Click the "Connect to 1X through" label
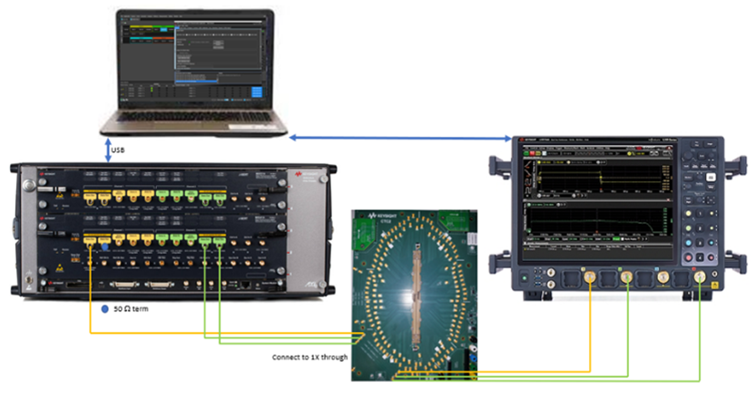756x398 pixels. pos(309,356)
